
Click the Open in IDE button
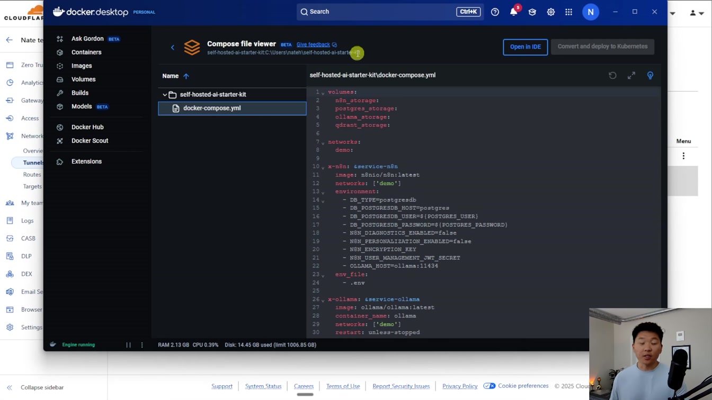(x=526, y=47)
